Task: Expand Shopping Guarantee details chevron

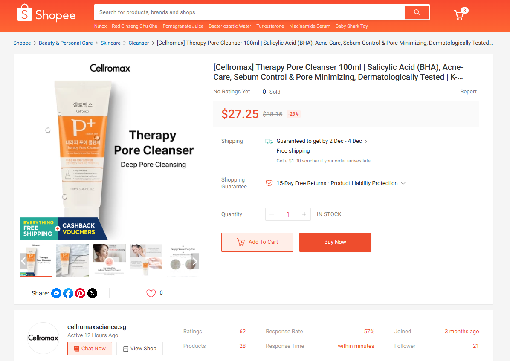Action: point(403,183)
